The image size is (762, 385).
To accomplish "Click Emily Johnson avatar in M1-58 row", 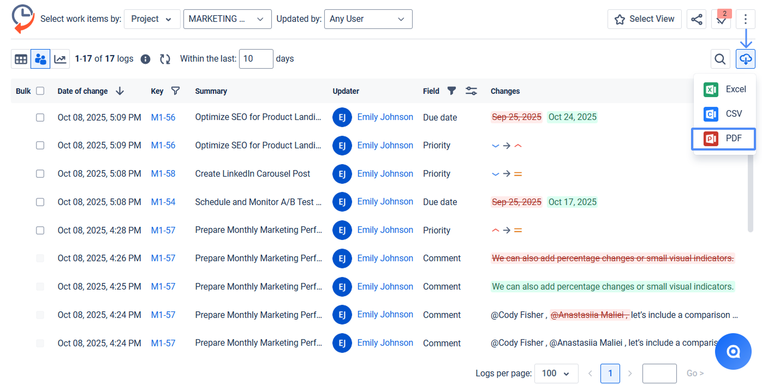I will (x=342, y=173).
